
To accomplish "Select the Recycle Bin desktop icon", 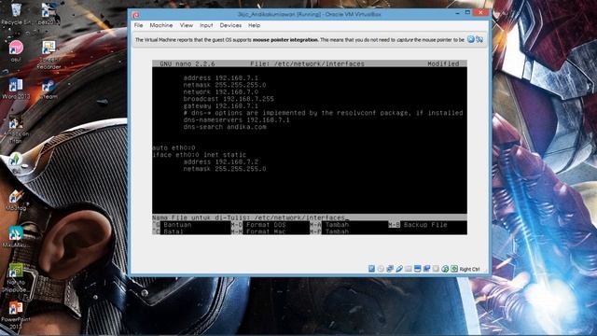I will [16, 14].
